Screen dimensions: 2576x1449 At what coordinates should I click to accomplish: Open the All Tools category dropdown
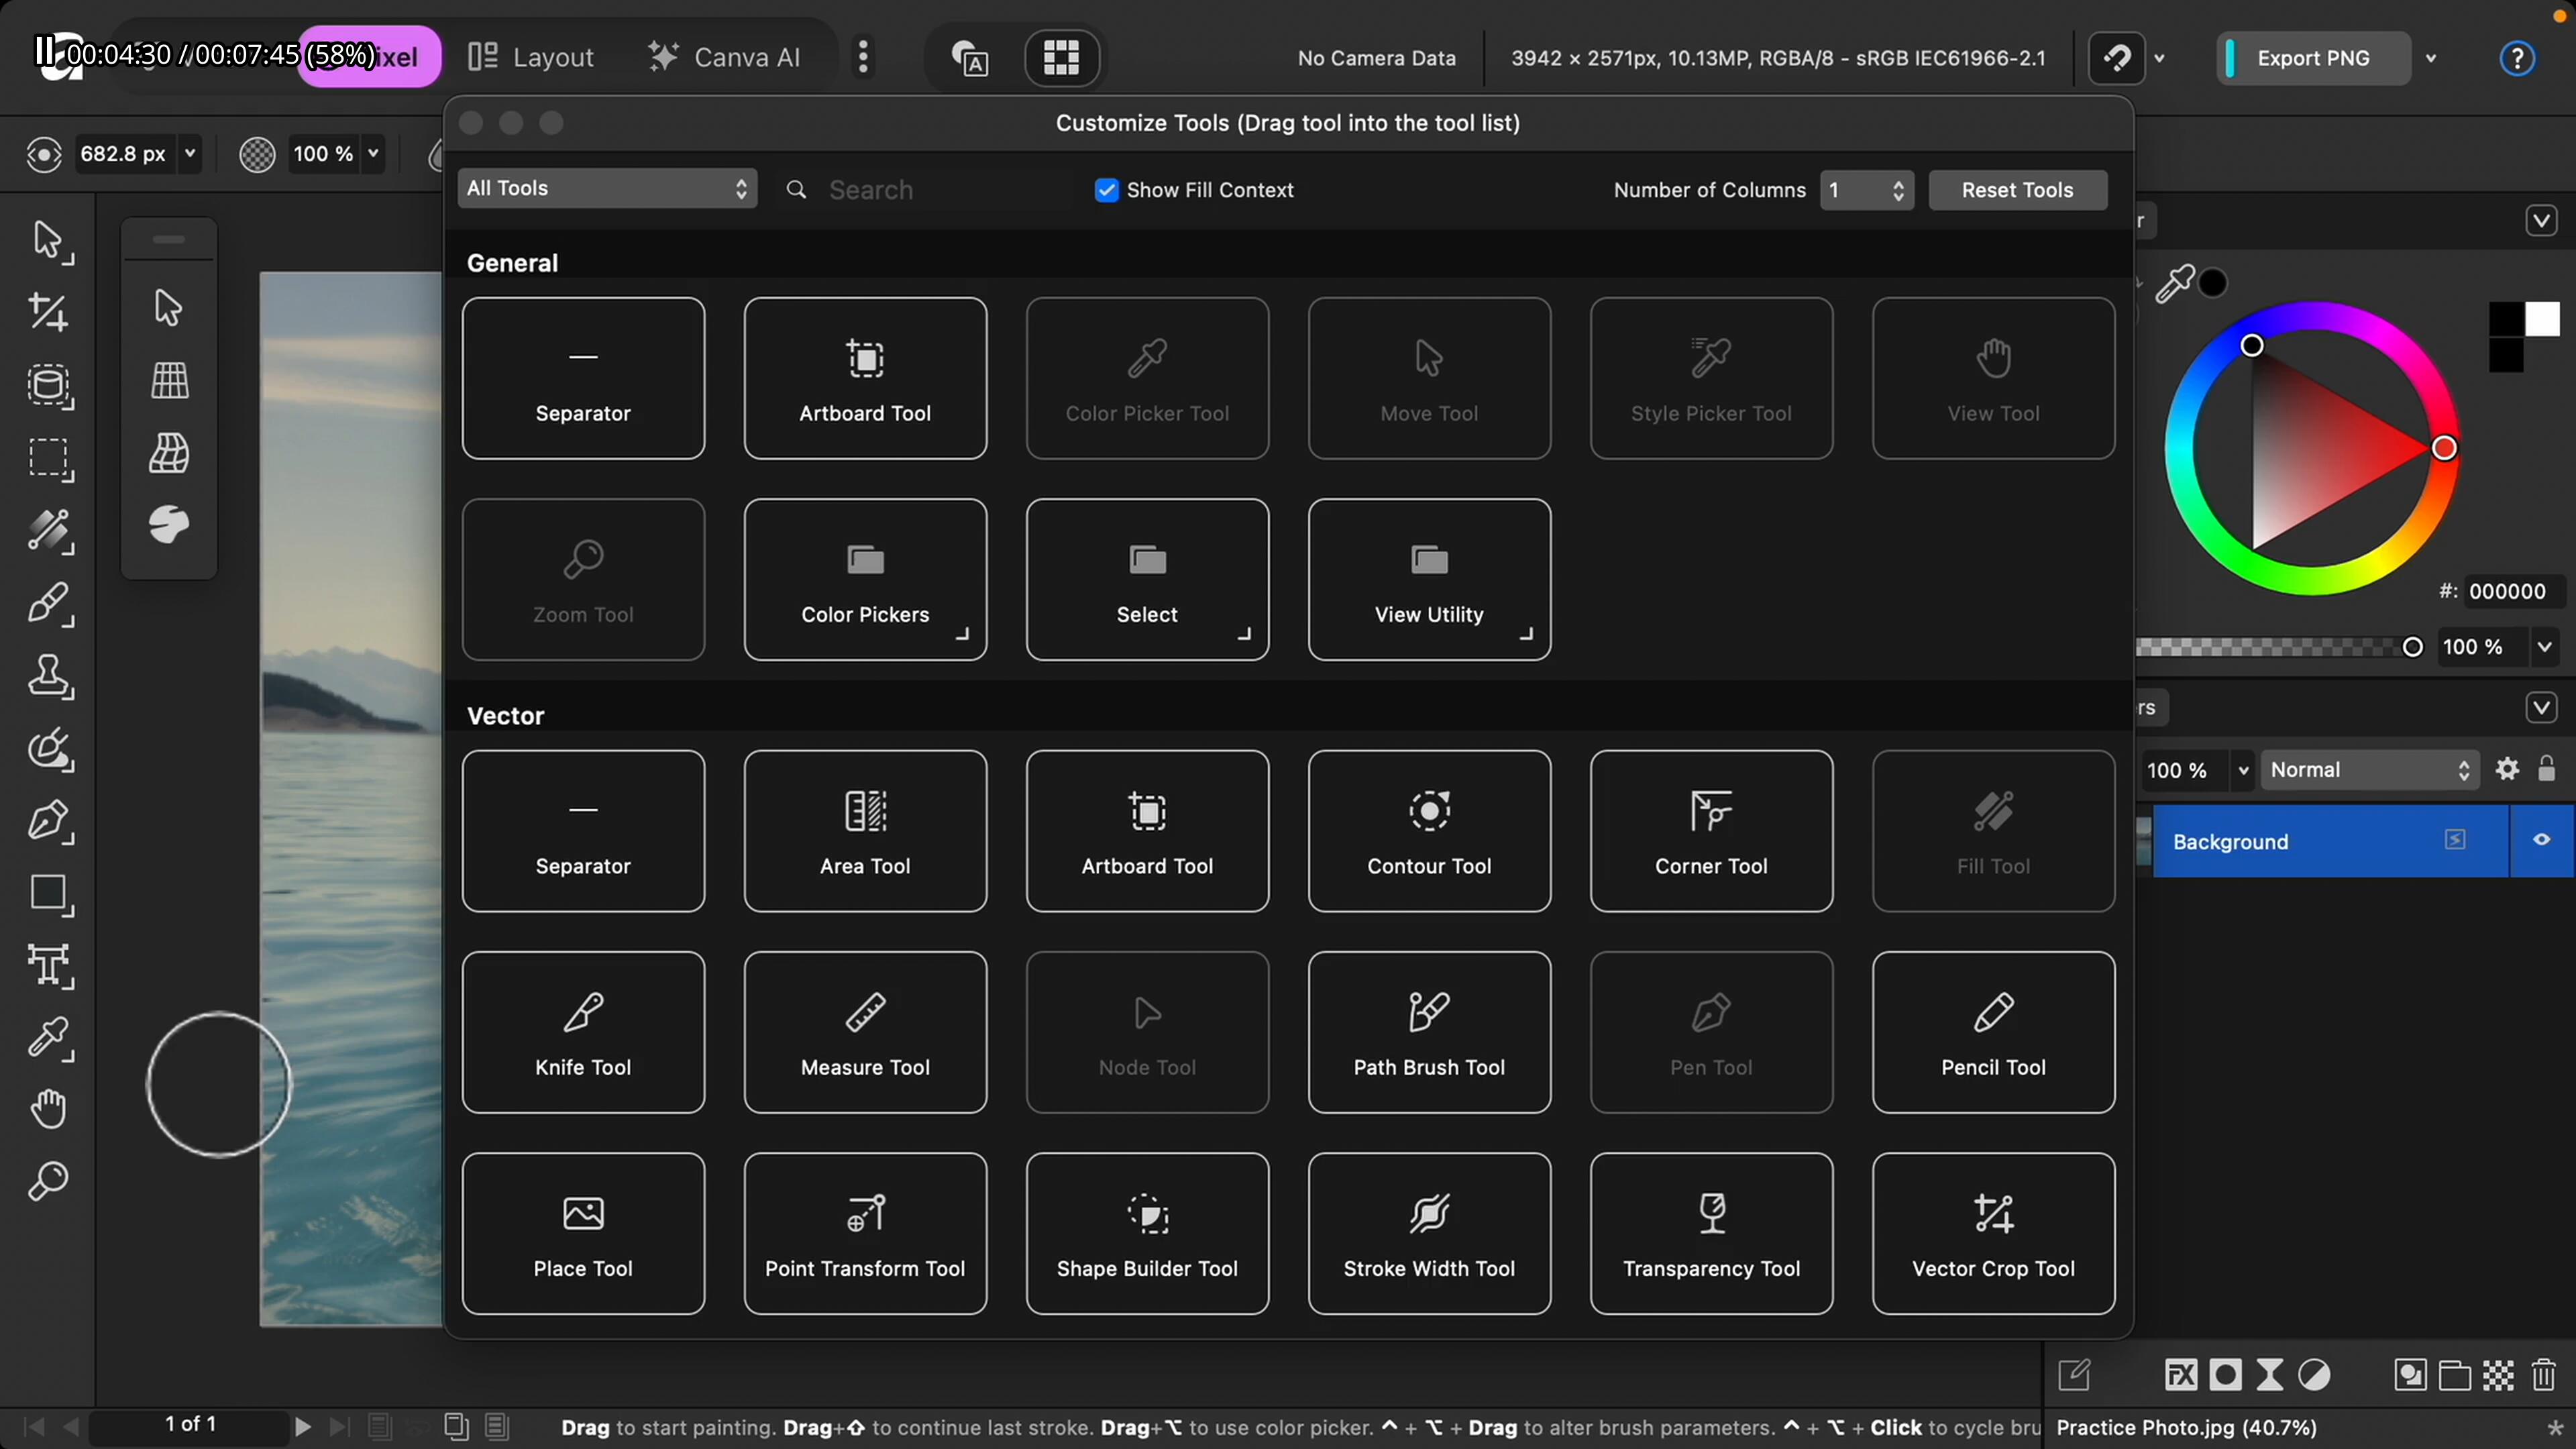[607, 188]
